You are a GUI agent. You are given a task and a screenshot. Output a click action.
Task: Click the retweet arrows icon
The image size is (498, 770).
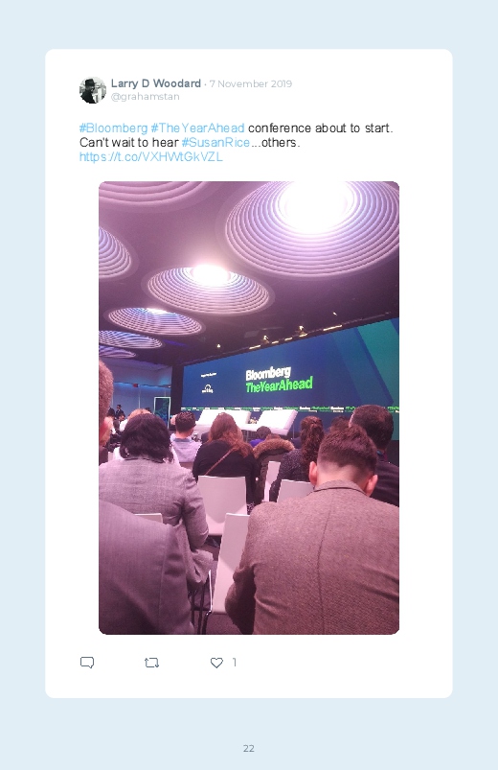pyautogui.click(x=151, y=663)
